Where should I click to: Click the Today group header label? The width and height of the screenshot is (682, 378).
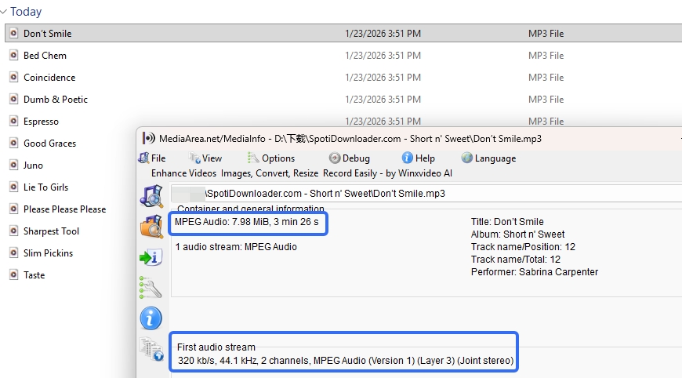(26, 12)
